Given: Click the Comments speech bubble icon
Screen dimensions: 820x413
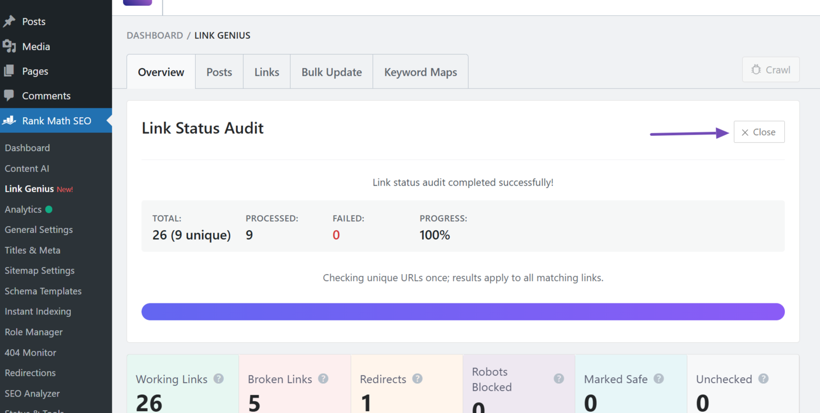Looking at the screenshot, I should [x=9, y=95].
